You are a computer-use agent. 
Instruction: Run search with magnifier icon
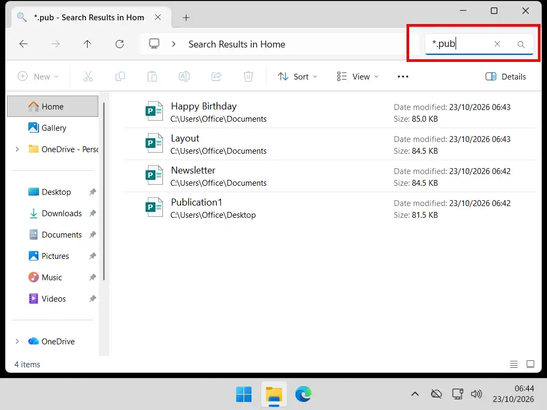(521, 44)
